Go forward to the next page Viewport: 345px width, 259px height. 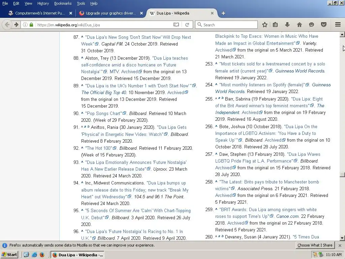pyautogui.click(x=16, y=25)
